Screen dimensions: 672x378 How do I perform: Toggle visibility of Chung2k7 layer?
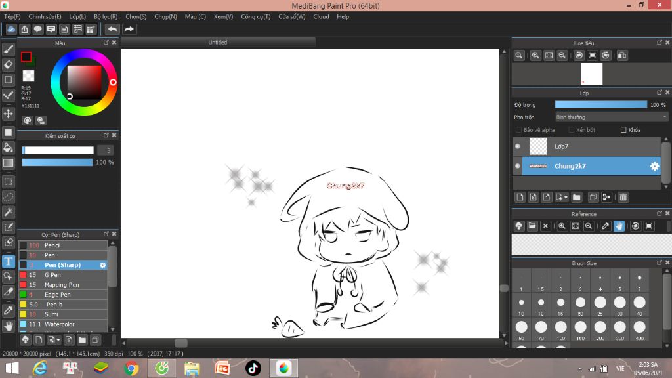click(518, 166)
